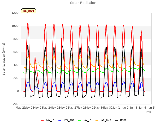This screenshot has width=167, height=125.
Task: Click the lower Jun 4 SW_in peak
Action: click(141, 31)
